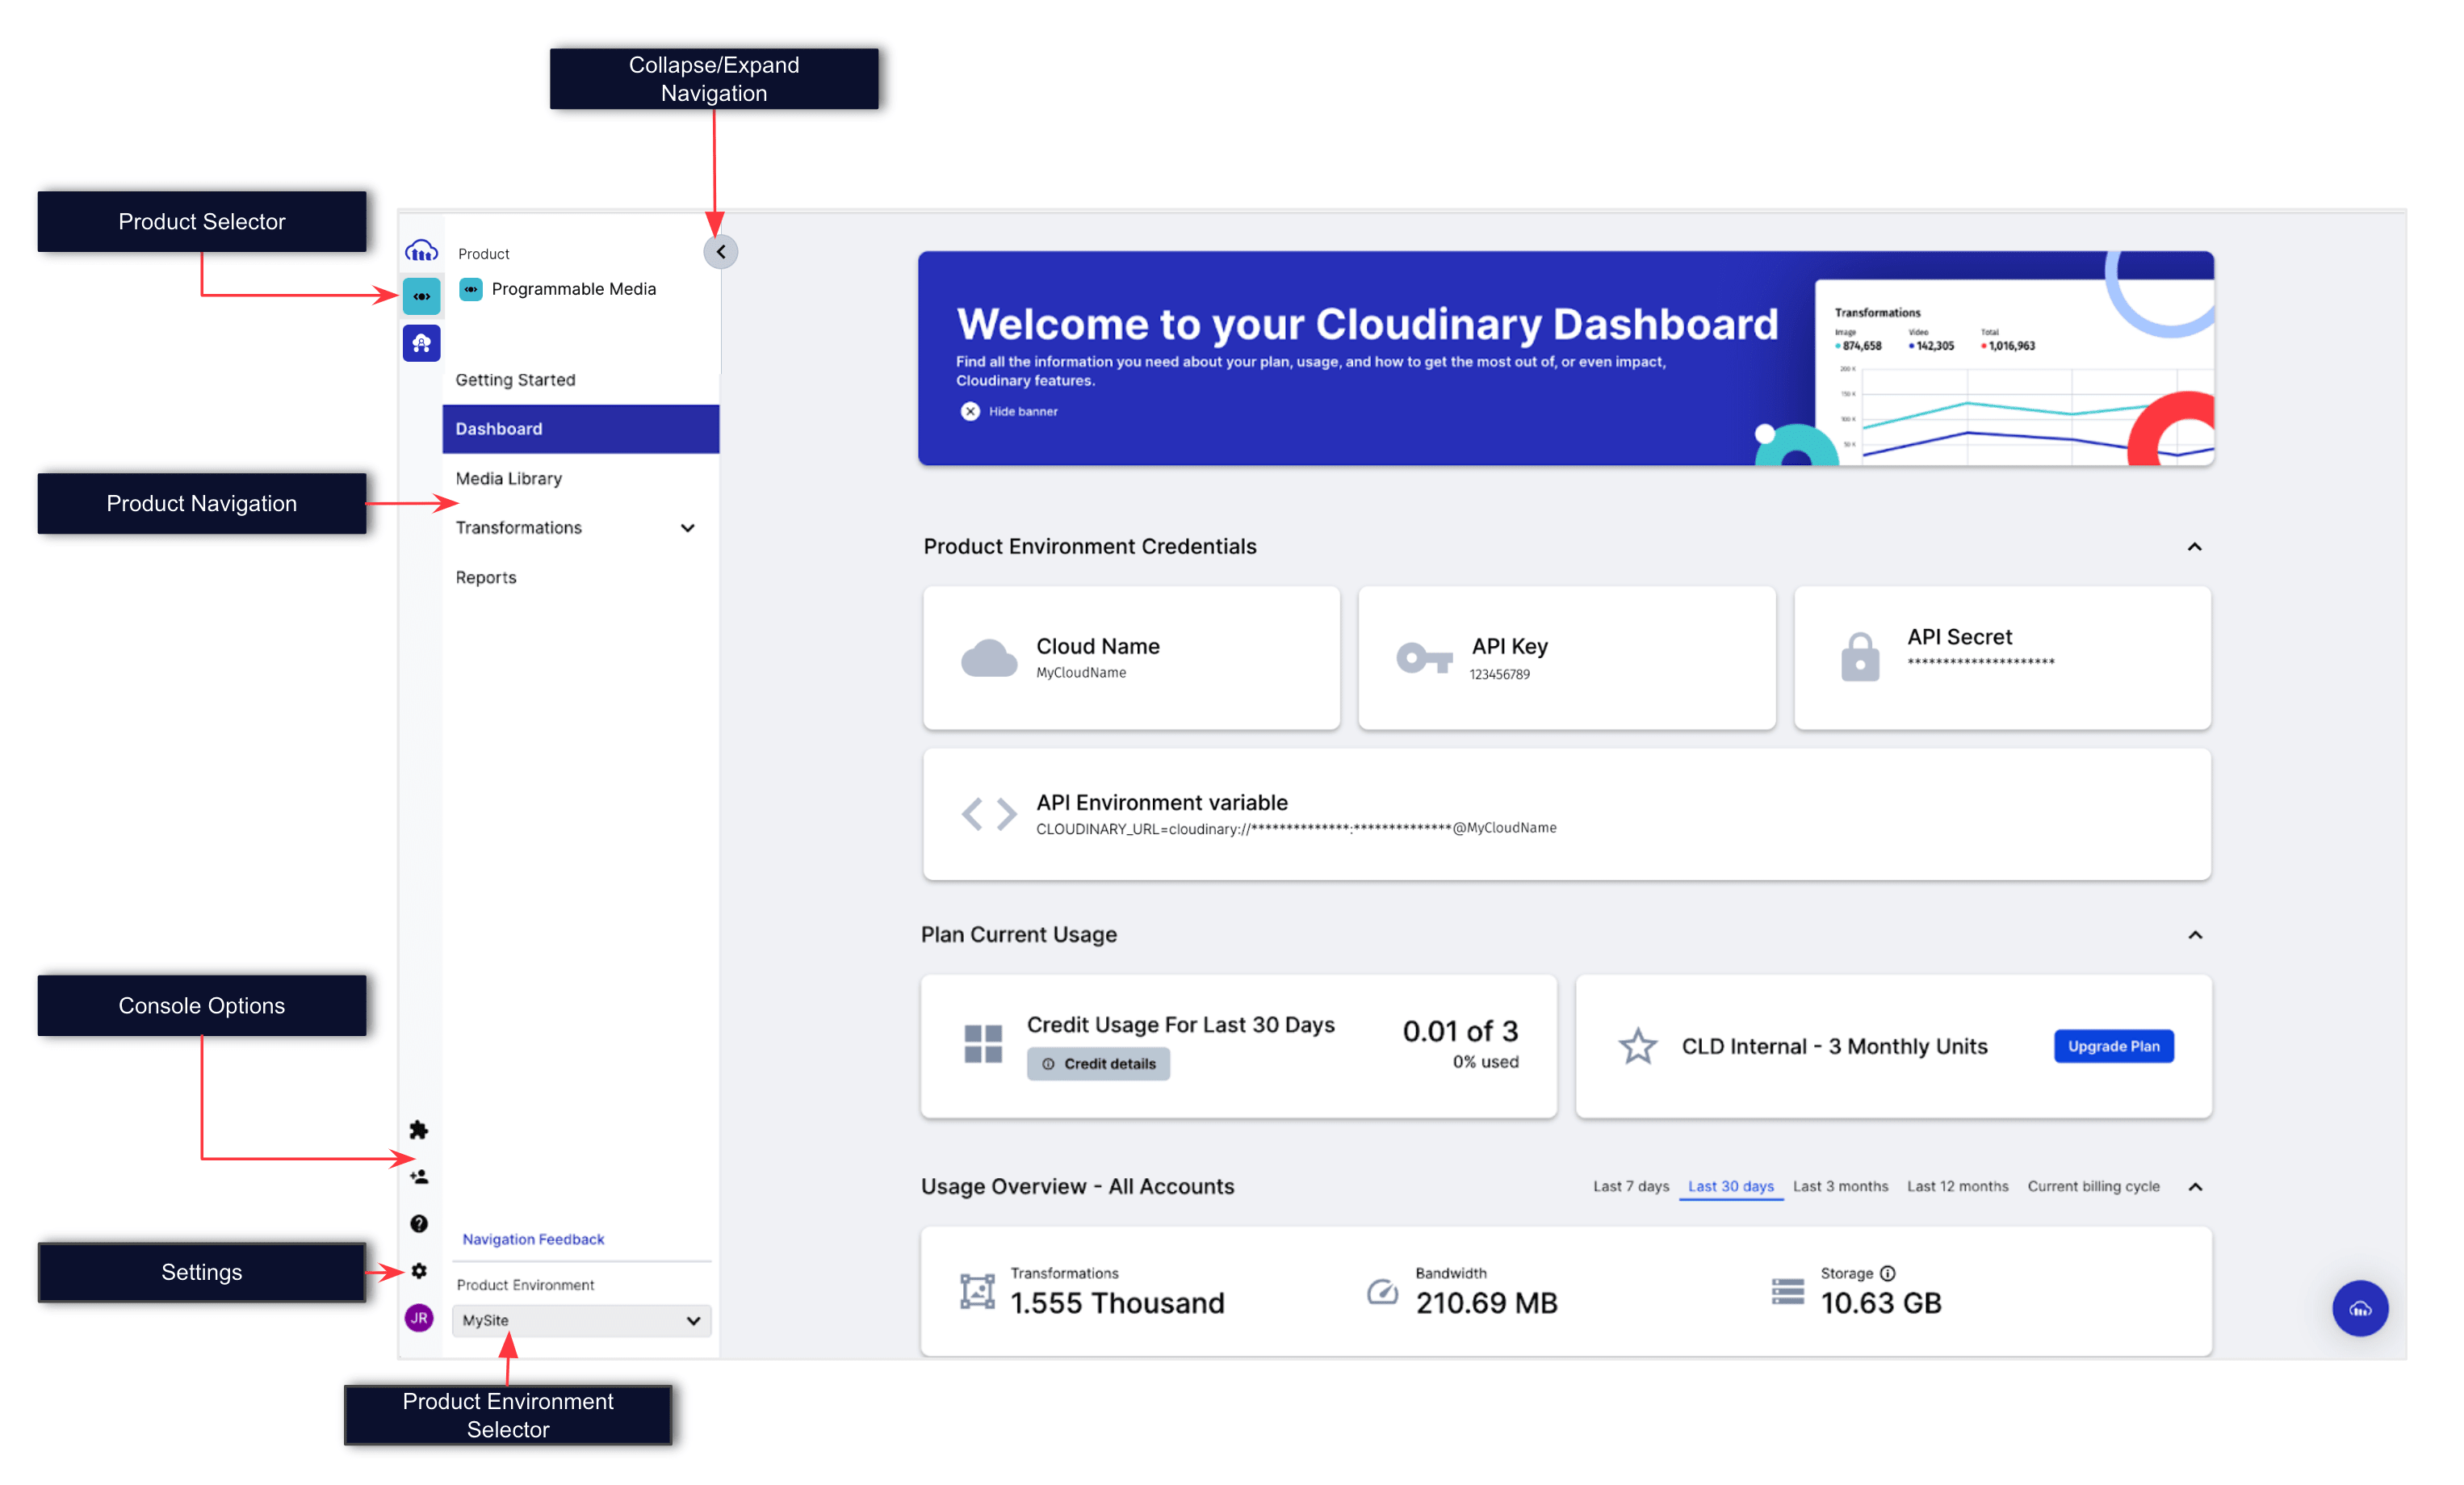Open the Settings gear icon
The image size is (2464, 1485).
tap(419, 1270)
